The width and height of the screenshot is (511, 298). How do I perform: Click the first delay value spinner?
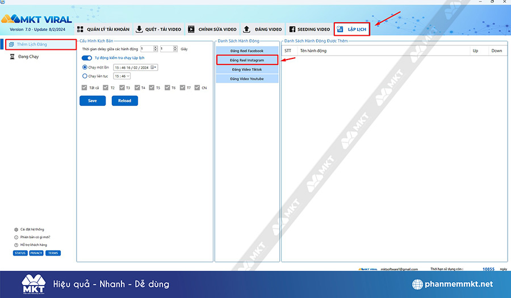156,49
